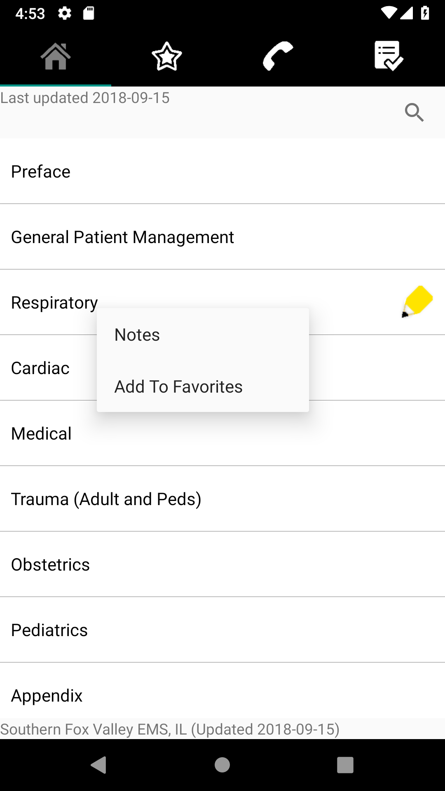The height and width of the screenshot is (791, 445).
Task: Tap the yellow highlighter note icon
Action: [x=417, y=302]
